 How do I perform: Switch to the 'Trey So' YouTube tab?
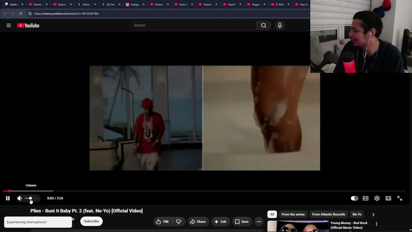point(302,5)
